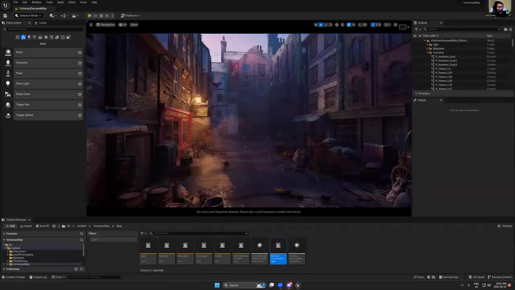Click the Import button in Content Browser
This screenshot has height=290, width=515.
tap(26, 226)
